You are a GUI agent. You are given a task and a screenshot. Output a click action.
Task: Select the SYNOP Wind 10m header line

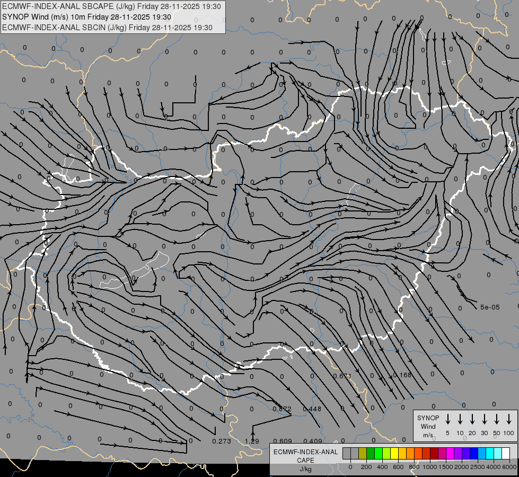(86, 17)
